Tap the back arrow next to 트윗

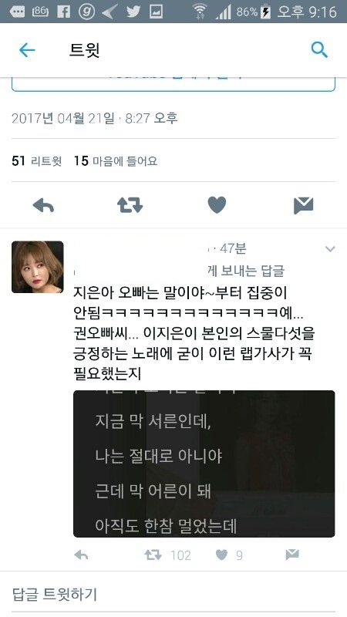pyautogui.click(x=27, y=50)
